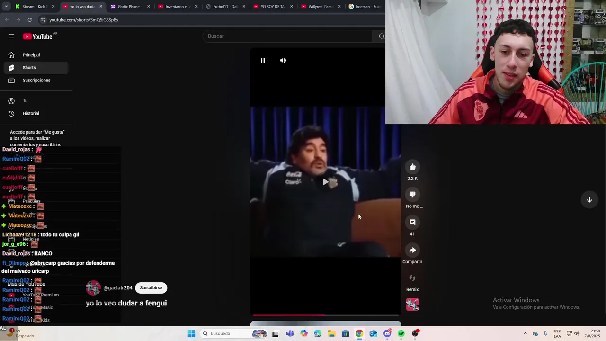Open the Windows Start menu

click(x=191, y=333)
